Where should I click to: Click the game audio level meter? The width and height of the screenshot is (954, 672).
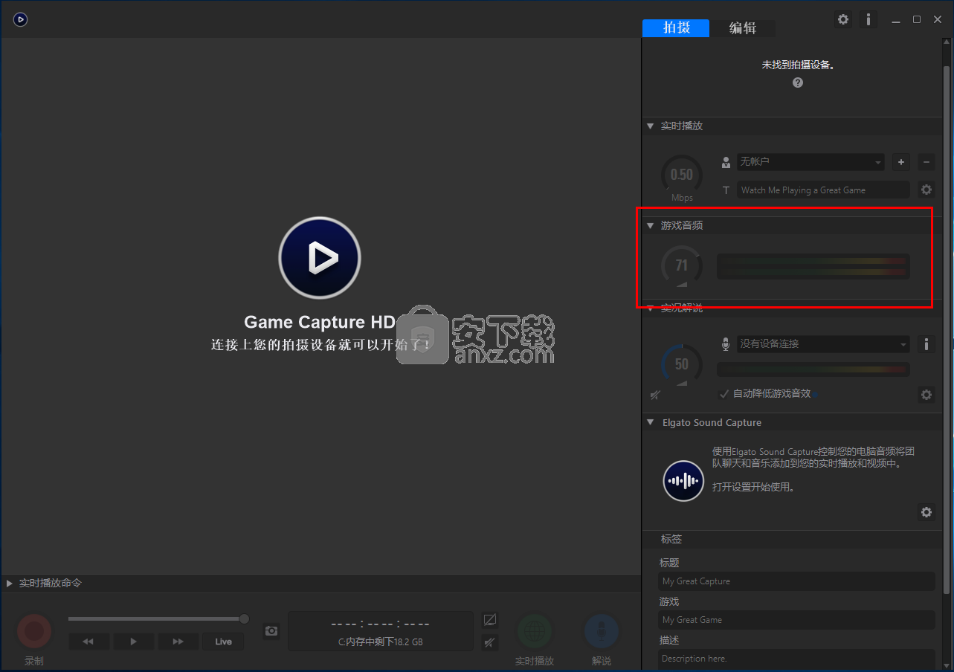pos(813,267)
